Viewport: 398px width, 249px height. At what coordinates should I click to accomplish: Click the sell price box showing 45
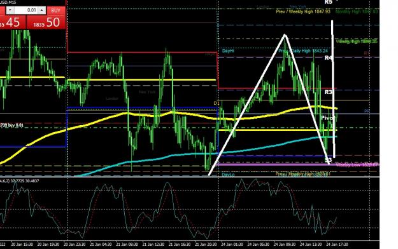[x=13, y=22]
